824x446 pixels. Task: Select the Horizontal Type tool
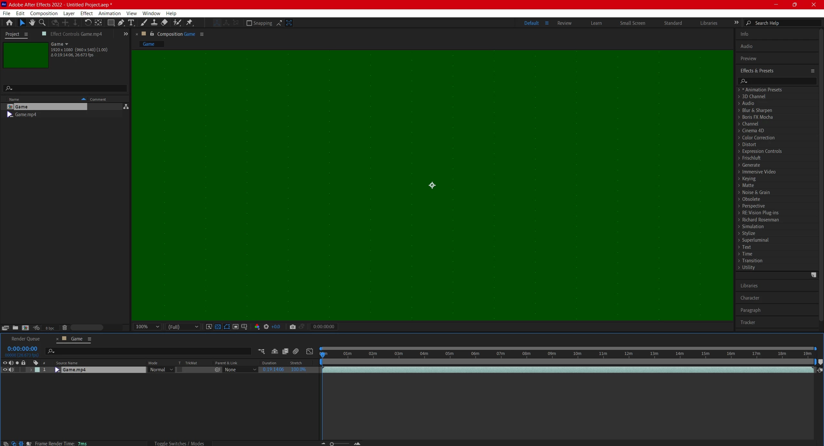click(x=131, y=23)
